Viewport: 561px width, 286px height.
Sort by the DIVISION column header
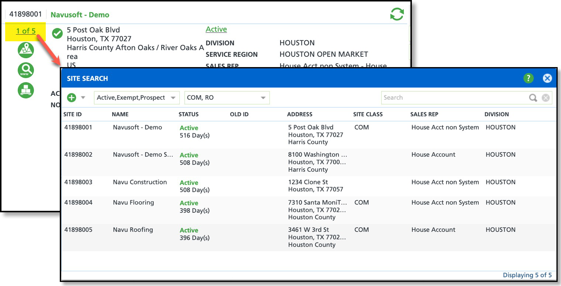coord(497,114)
